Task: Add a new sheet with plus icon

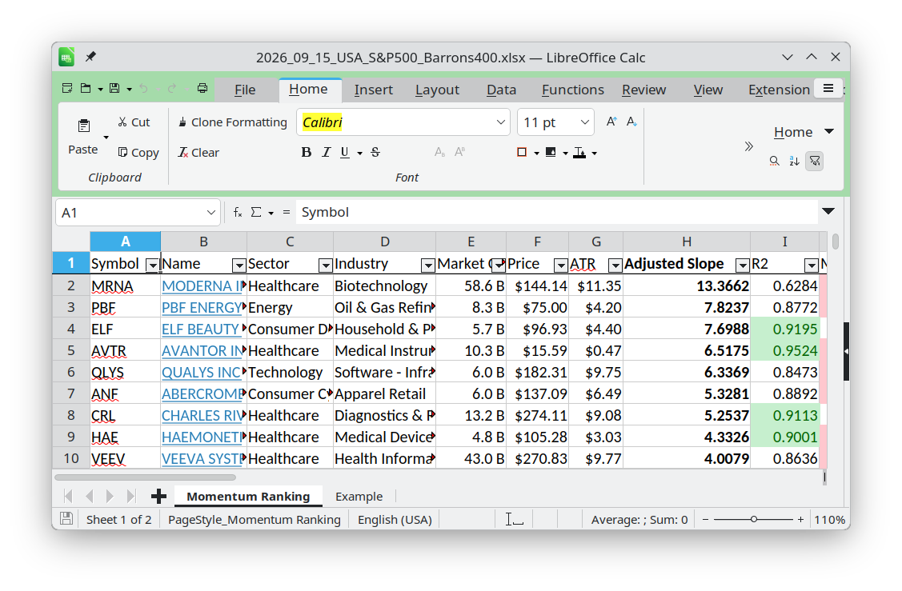Action: tap(158, 496)
